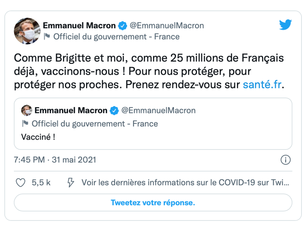Click the verified badge in quoted tweet

(x=114, y=110)
